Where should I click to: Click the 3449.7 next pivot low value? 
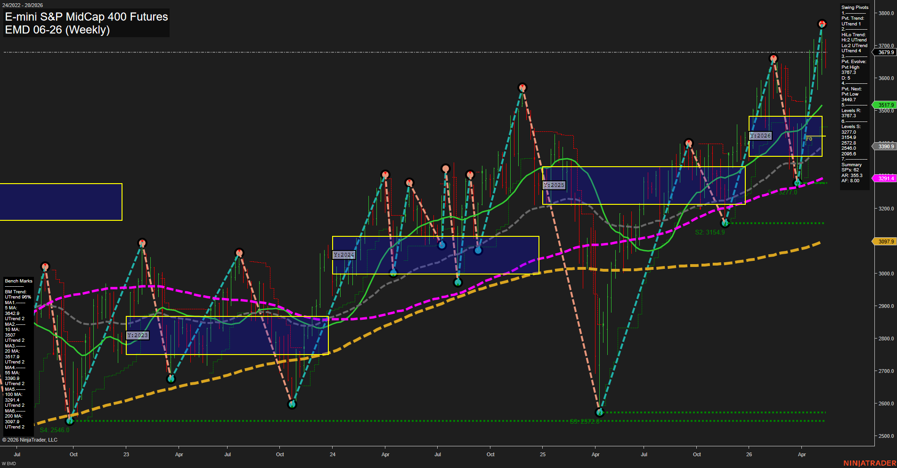pyautogui.click(x=848, y=100)
